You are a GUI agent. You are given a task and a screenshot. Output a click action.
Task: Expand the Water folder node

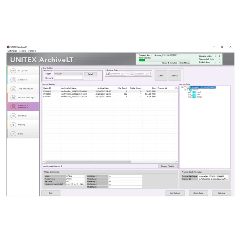(x=189, y=97)
